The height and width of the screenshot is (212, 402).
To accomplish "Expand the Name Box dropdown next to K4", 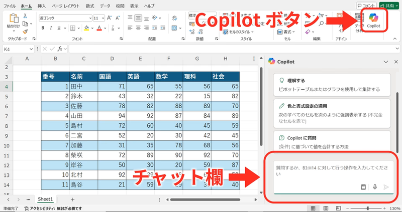I will click(x=31, y=49).
